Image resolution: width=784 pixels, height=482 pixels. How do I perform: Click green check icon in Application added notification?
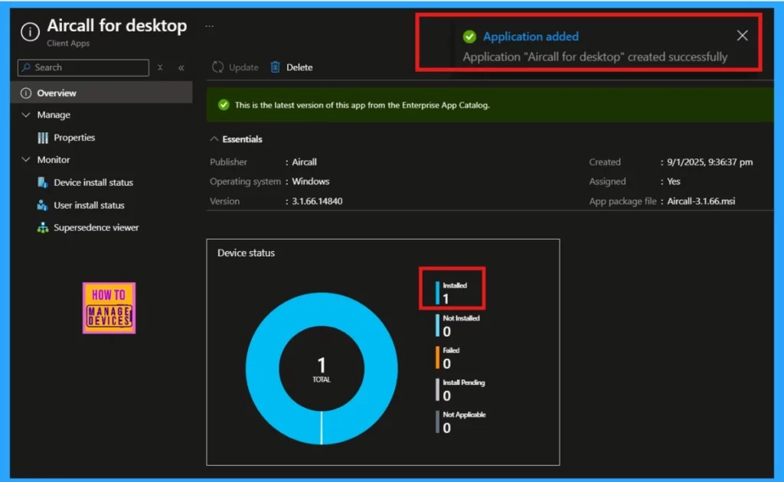coord(469,37)
